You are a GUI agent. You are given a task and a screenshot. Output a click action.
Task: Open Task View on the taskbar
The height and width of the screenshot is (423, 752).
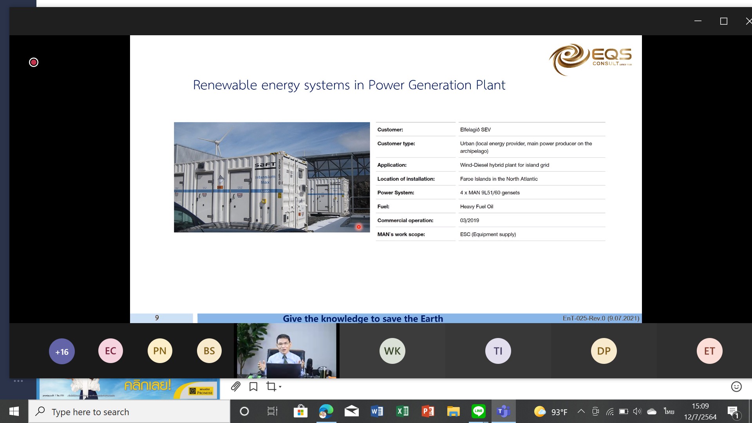click(272, 411)
